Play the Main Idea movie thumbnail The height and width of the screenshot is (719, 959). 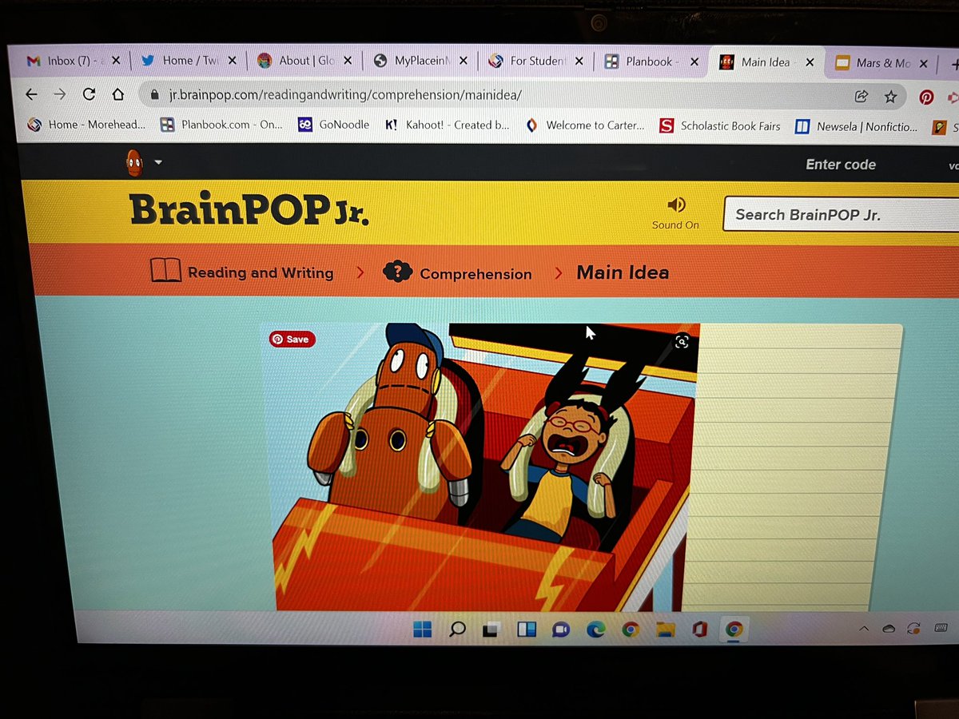pos(482,467)
